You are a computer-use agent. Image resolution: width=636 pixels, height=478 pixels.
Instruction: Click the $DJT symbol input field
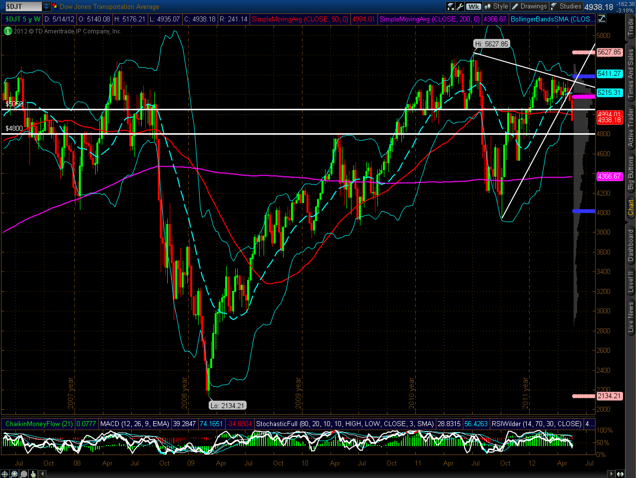(x=23, y=6)
